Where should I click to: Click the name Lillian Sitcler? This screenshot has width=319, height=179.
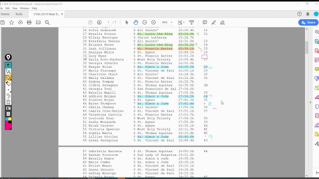(x=103, y=137)
